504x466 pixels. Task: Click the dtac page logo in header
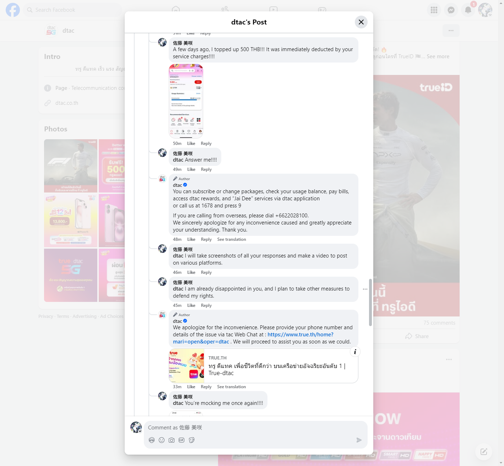click(51, 31)
